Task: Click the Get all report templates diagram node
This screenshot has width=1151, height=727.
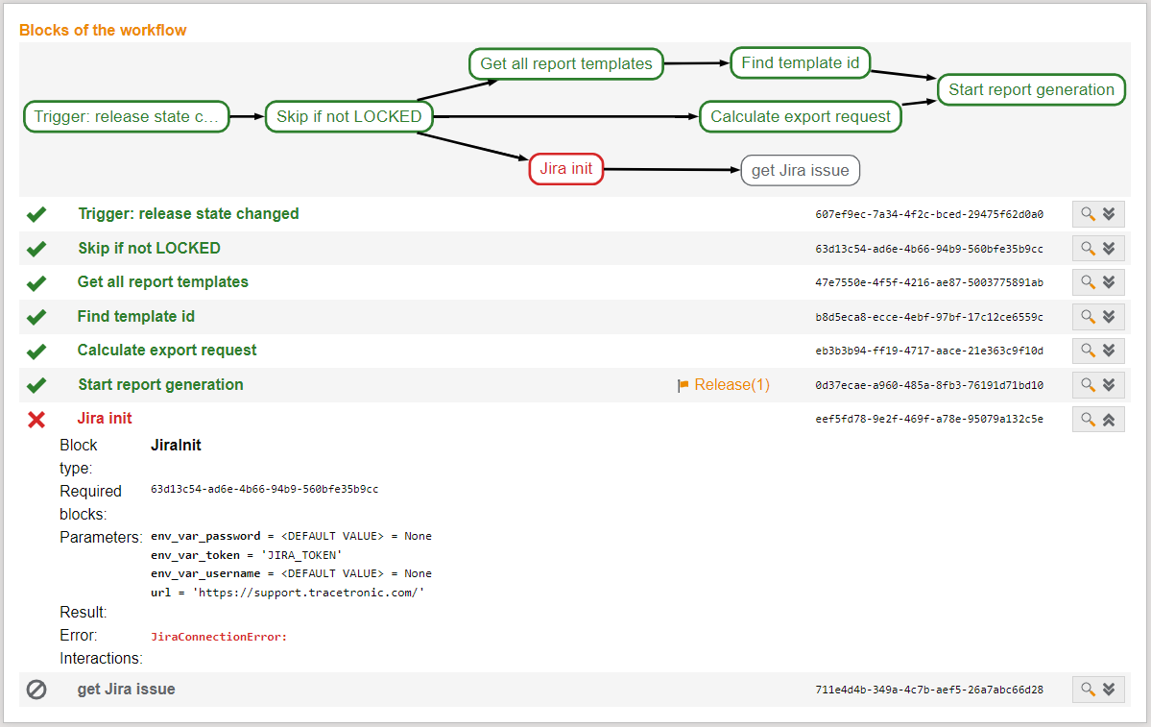Action: [565, 63]
